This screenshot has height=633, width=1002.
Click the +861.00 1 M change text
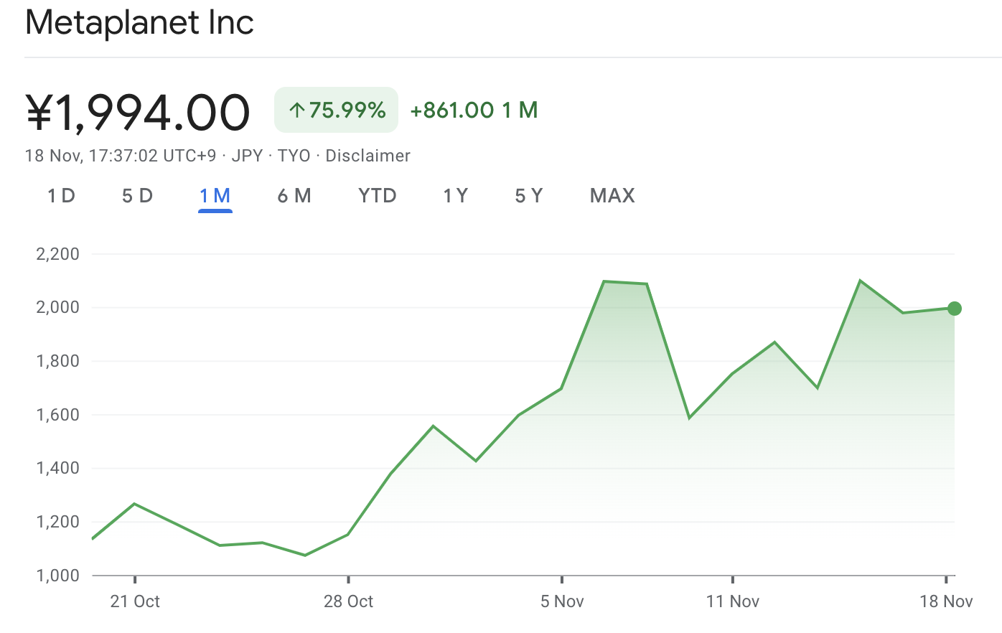point(474,111)
